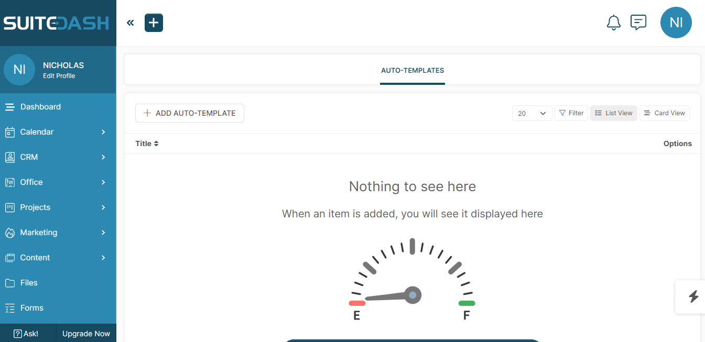This screenshot has width=705, height=342.
Task: Click the NICHOLAS user name
Action: click(63, 65)
